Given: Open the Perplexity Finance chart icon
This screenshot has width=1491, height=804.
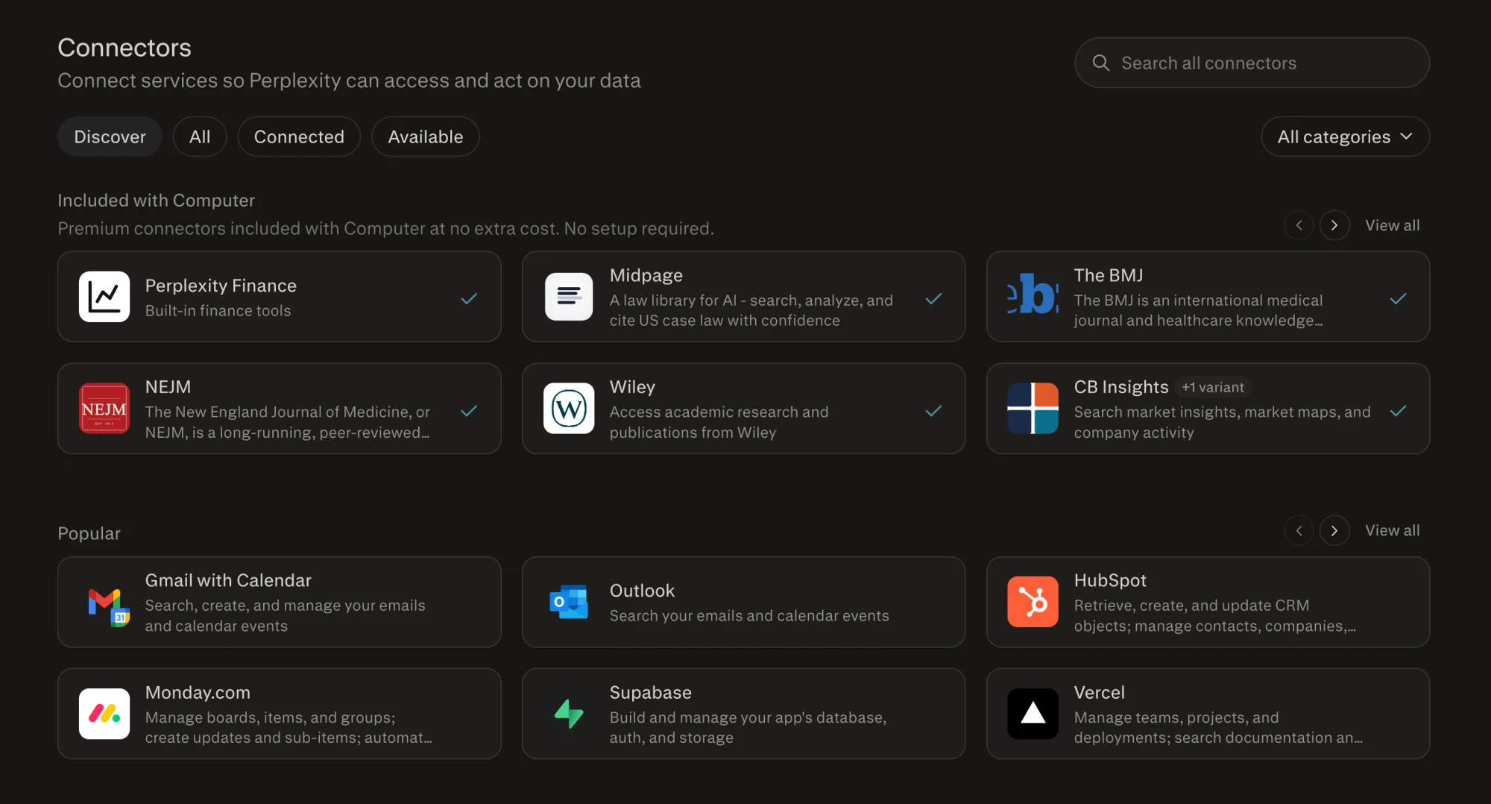Looking at the screenshot, I should (104, 297).
